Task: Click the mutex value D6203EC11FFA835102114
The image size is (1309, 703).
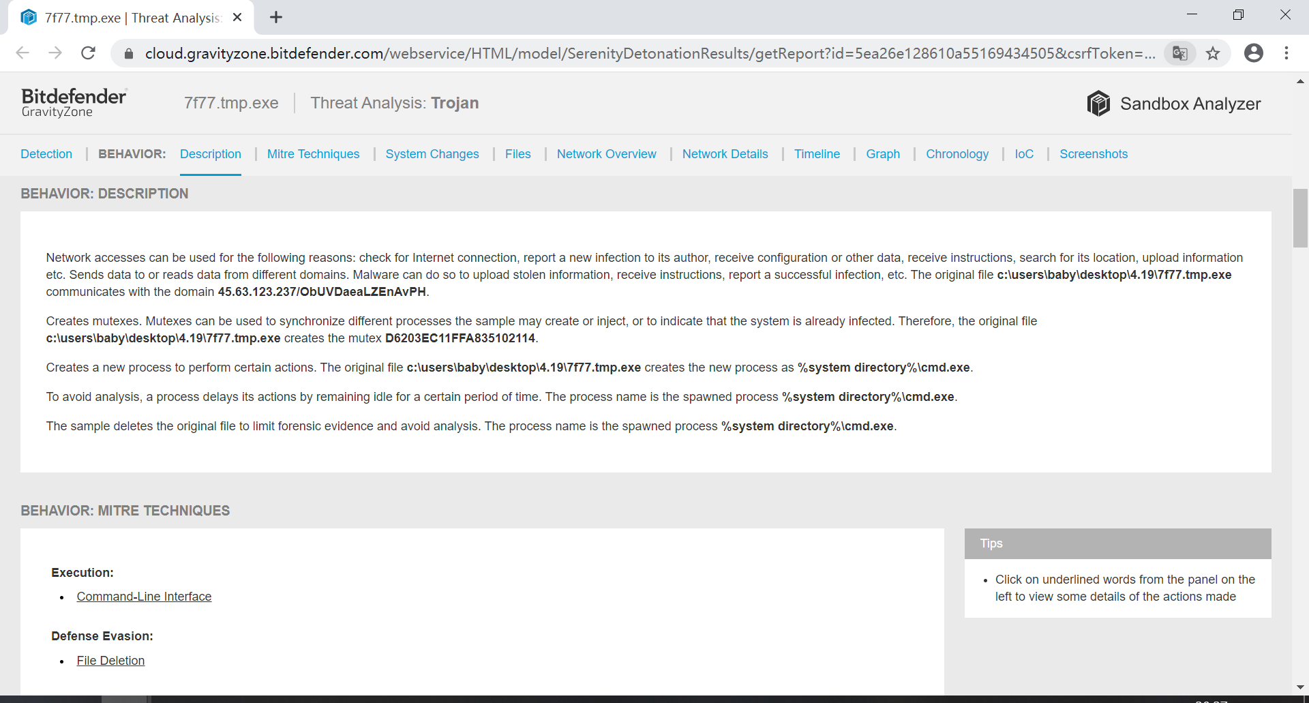Action: 460,338
